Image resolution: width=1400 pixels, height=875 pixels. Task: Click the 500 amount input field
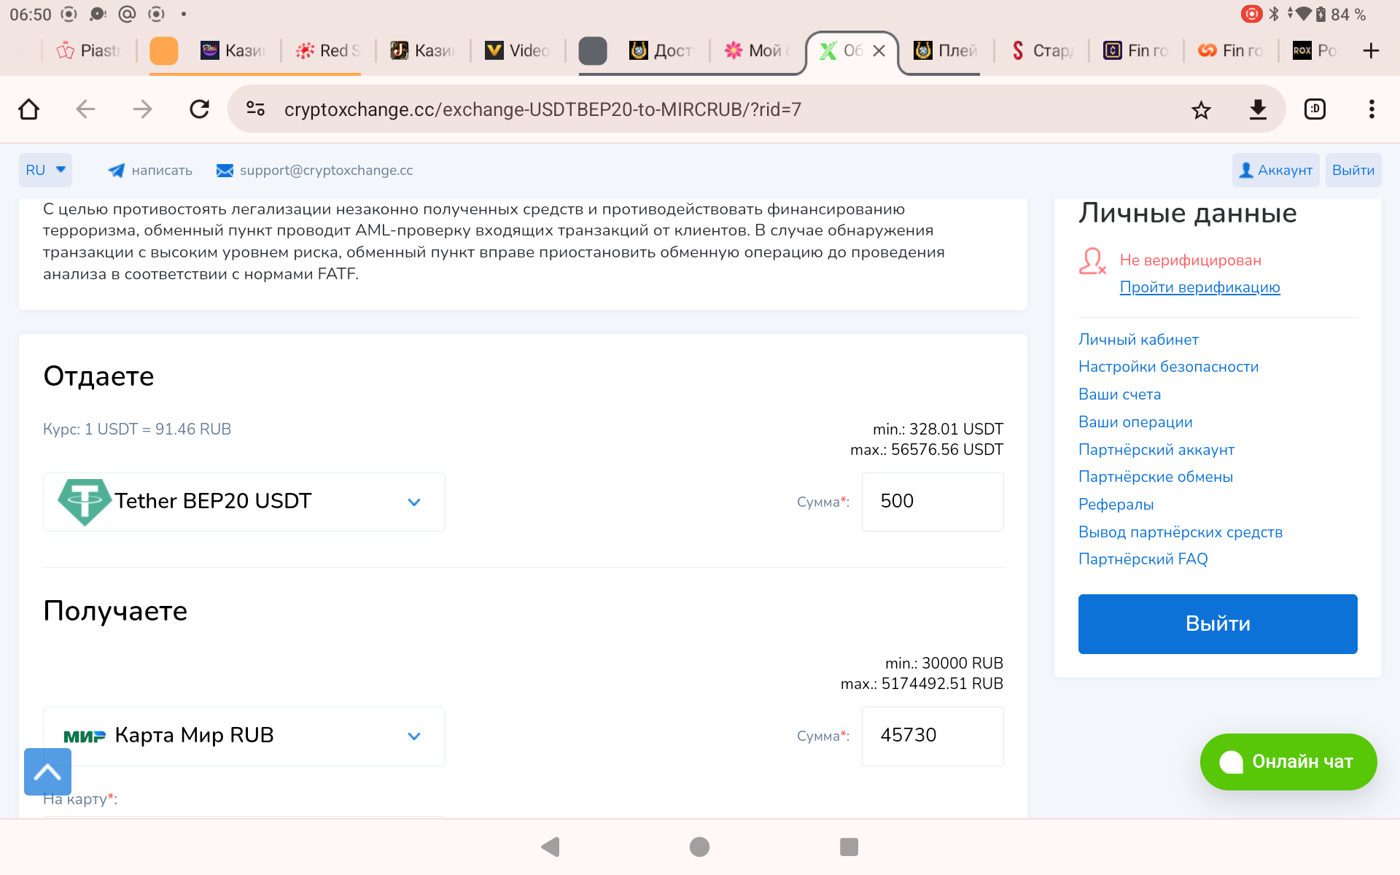(932, 502)
